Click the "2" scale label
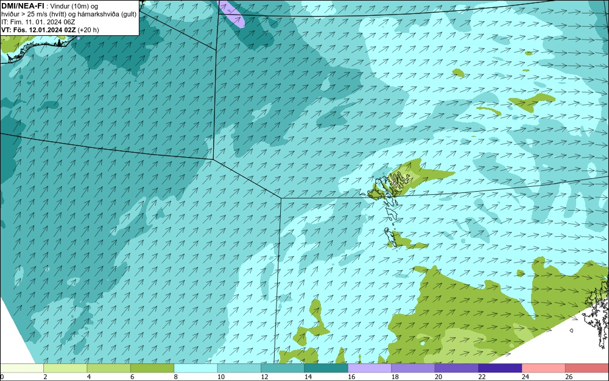609x381 pixels. tap(46, 377)
